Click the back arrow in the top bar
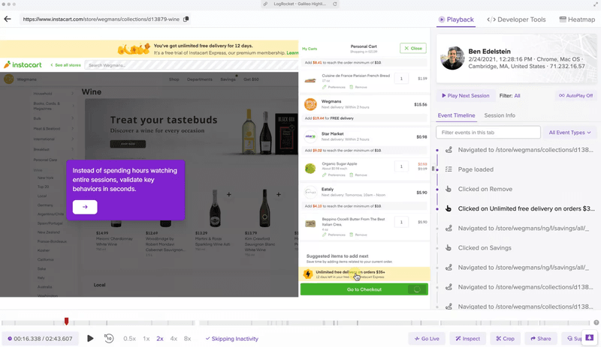601x347 pixels. pos(8,19)
